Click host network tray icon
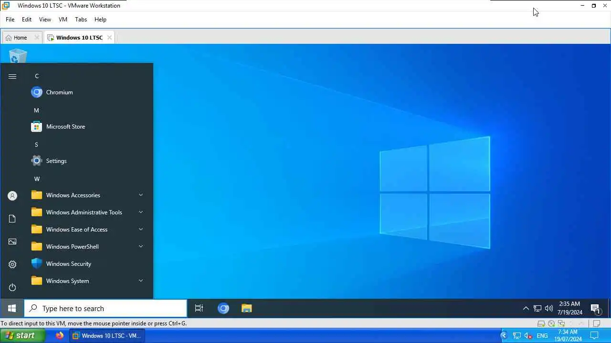The image size is (611, 343). point(517,336)
